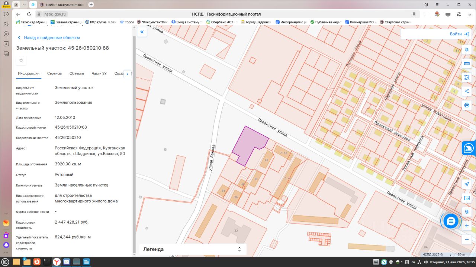Collapse the side panel with double-chevron
The width and height of the screenshot is (476, 267).
pos(142,32)
